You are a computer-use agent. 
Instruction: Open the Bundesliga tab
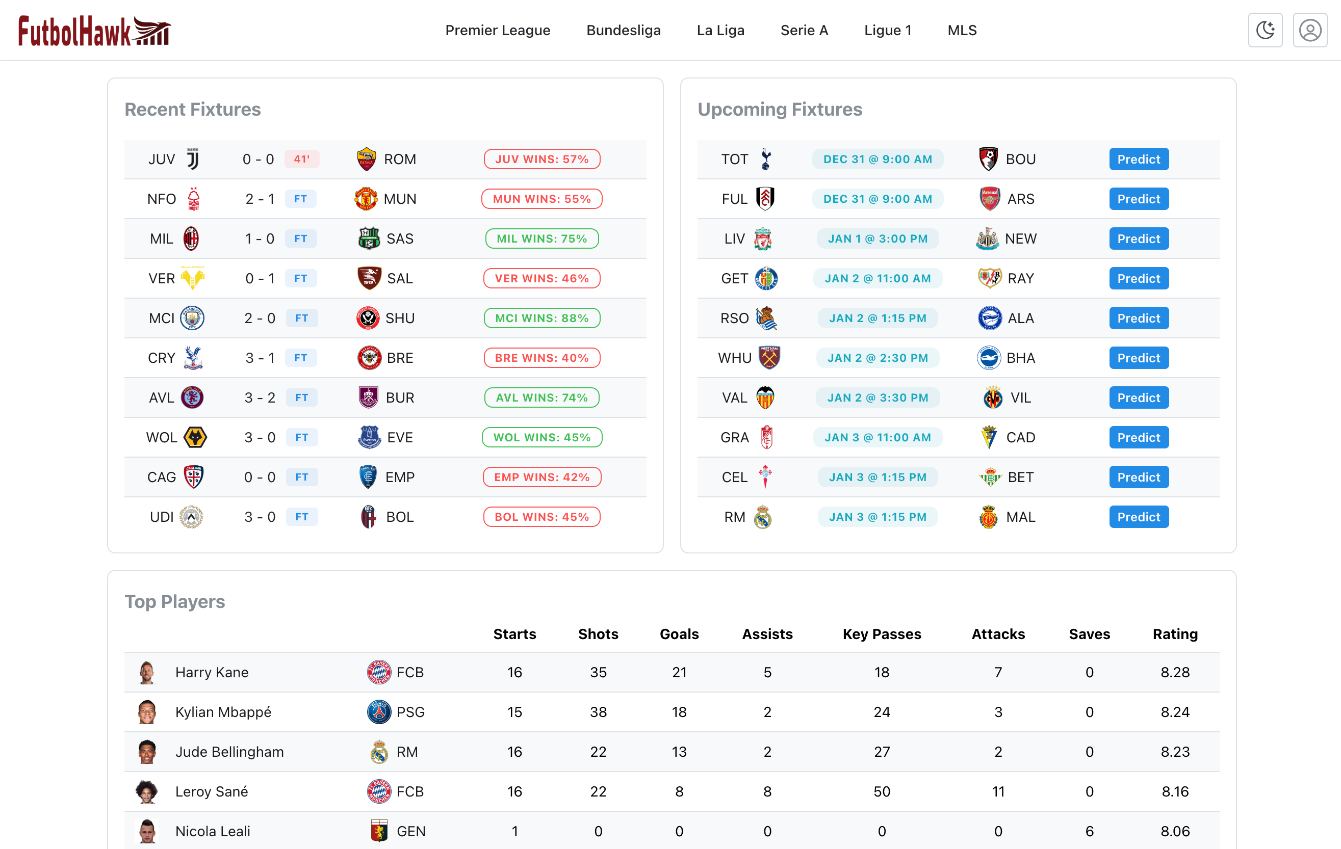click(x=623, y=30)
